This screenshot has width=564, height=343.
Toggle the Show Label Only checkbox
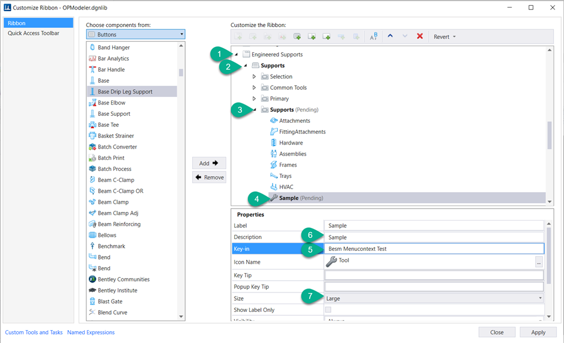point(328,310)
